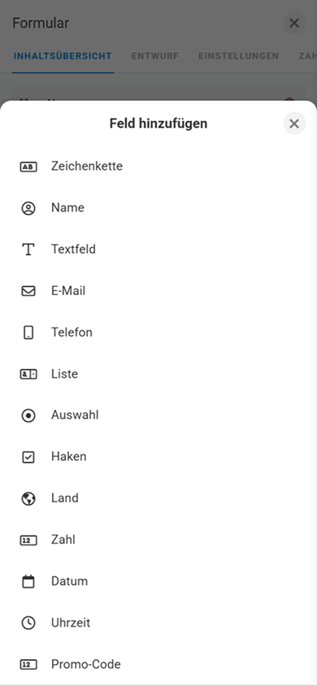This screenshot has width=317, height=686.
Task: Click the Telefon phone icon
Action: pyautogui.click(x=28, y=332)
